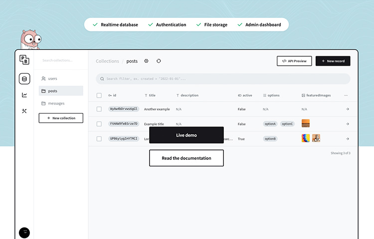Click the refresh records icon
Screen dimensions: 374x239
[159, 61]
